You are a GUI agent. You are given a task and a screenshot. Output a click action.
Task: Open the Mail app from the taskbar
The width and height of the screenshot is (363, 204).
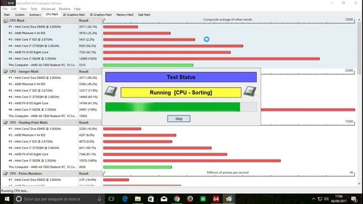(x=164, y=199)
